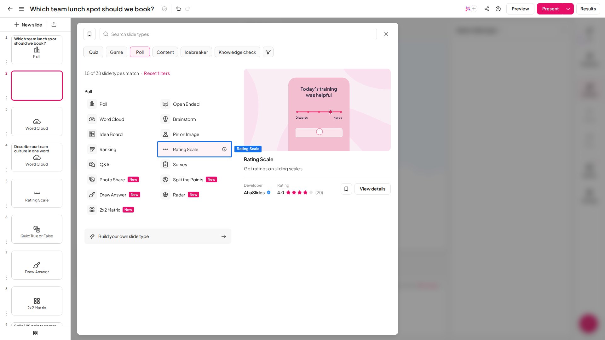
Task: Pick the Q&A slide type
Action: click(x=121, y=164)
